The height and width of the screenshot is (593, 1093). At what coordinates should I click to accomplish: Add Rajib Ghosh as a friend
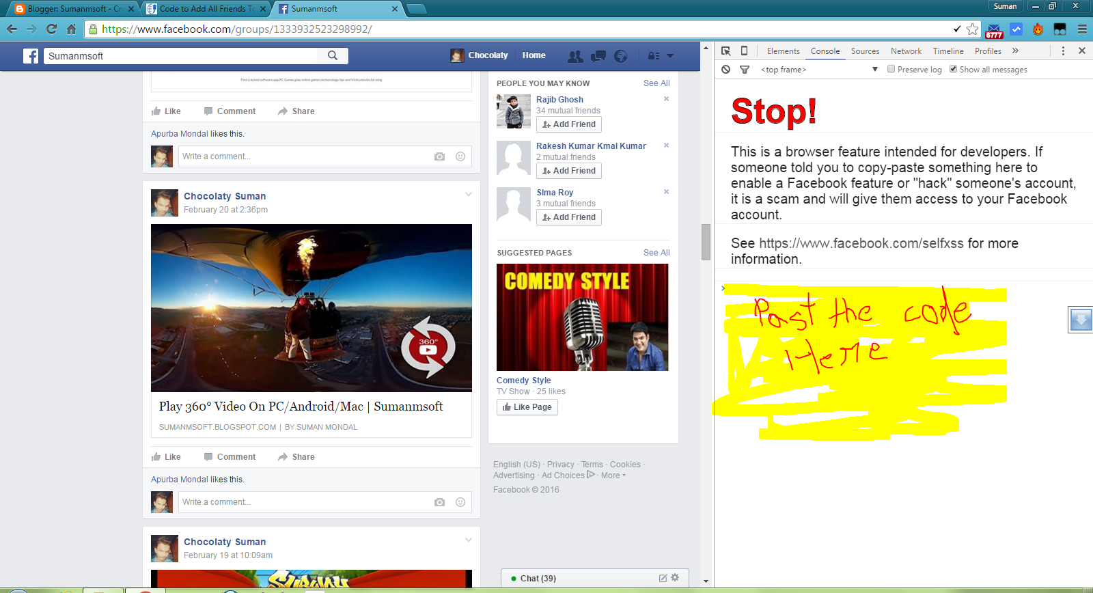tap(569, 124)
